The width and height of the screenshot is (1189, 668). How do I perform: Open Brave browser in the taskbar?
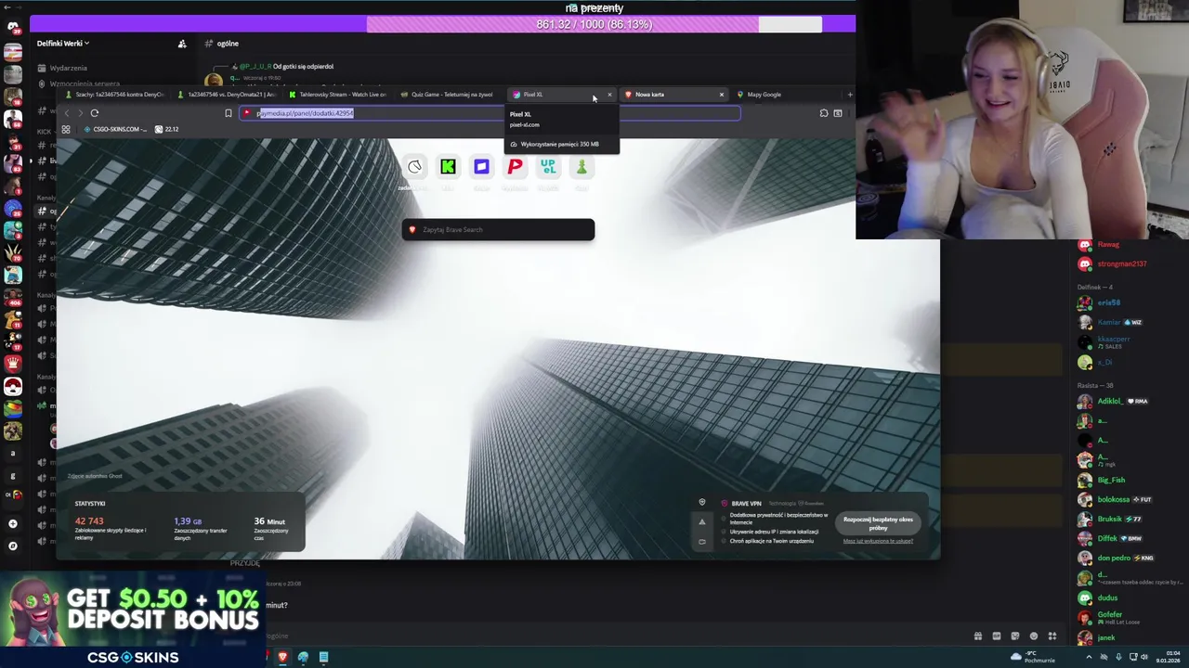coord(282,657)
